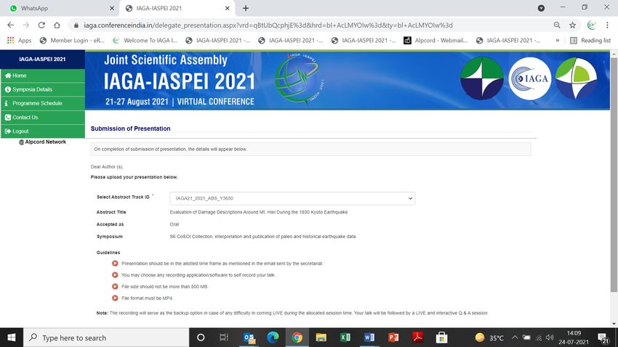The width and height of the screenshot is (618, 347).
Task: Expand the Select Abstract Track ID dropdown
Action: point(292,198)
